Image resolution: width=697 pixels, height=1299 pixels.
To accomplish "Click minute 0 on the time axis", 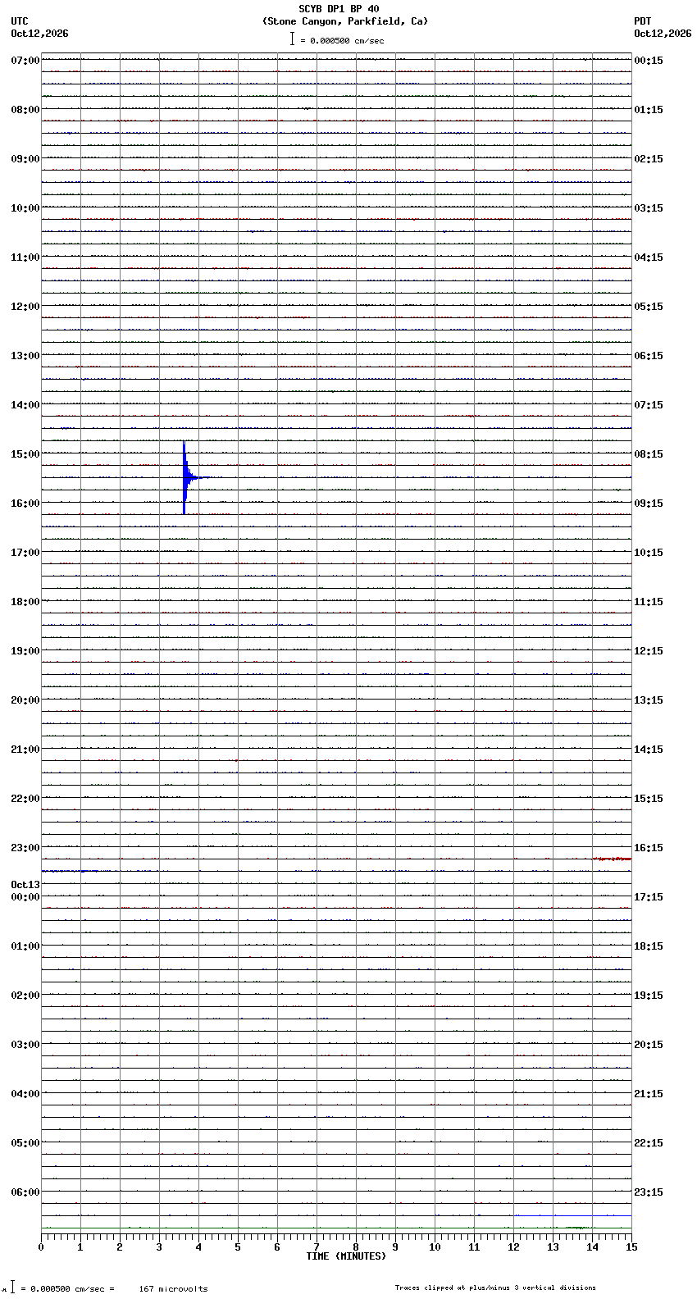I will 41,1247.
